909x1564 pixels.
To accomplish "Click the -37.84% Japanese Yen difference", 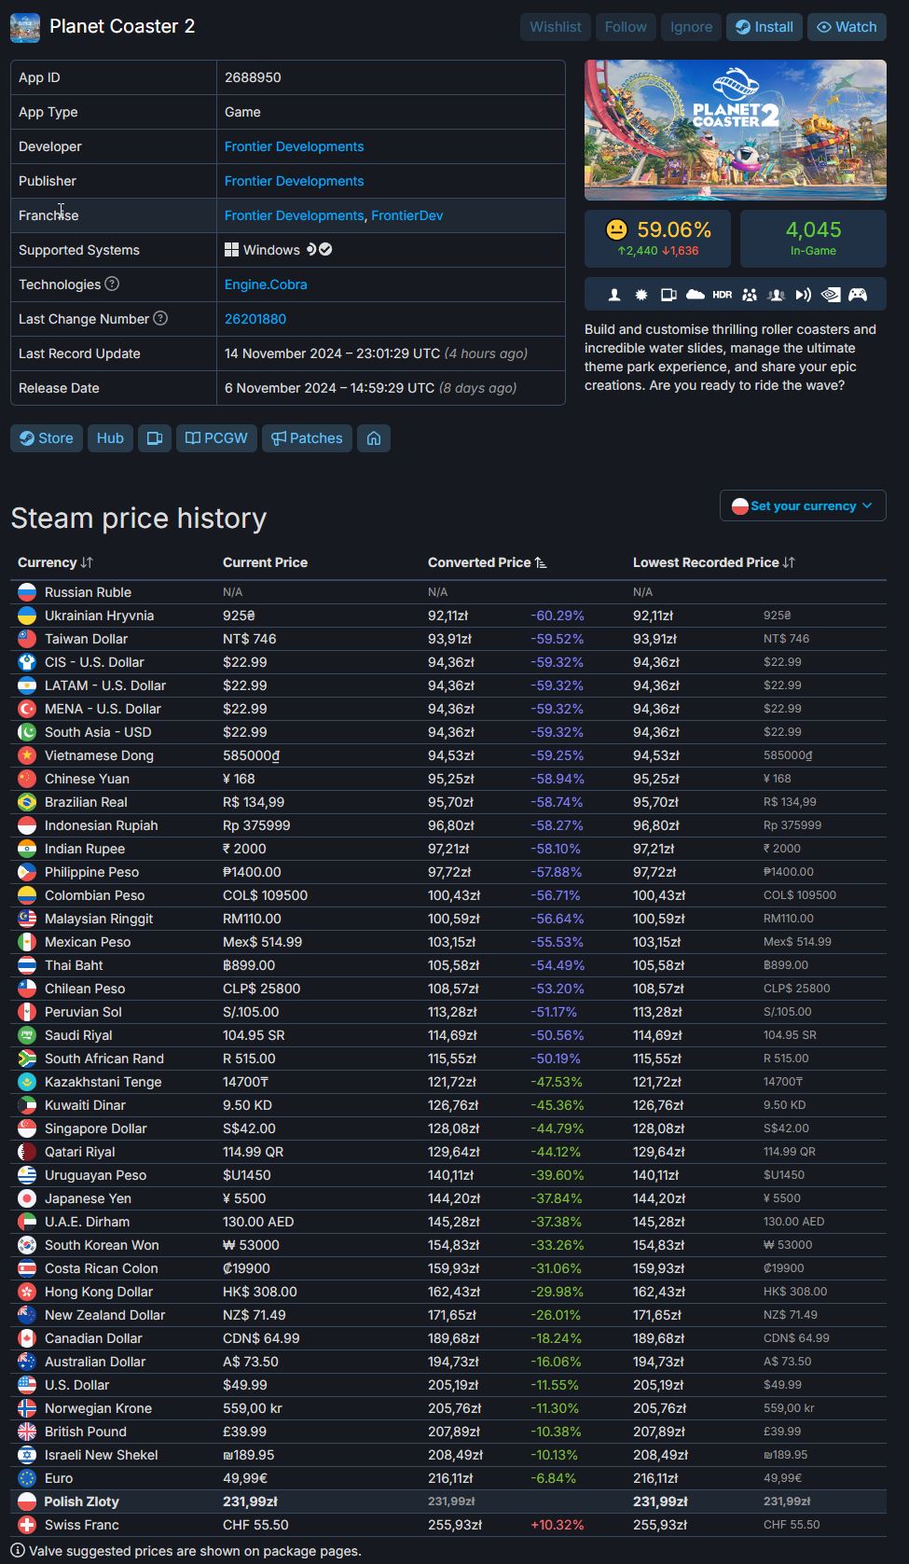I will pyautogui.click(x=557, y=1198).
